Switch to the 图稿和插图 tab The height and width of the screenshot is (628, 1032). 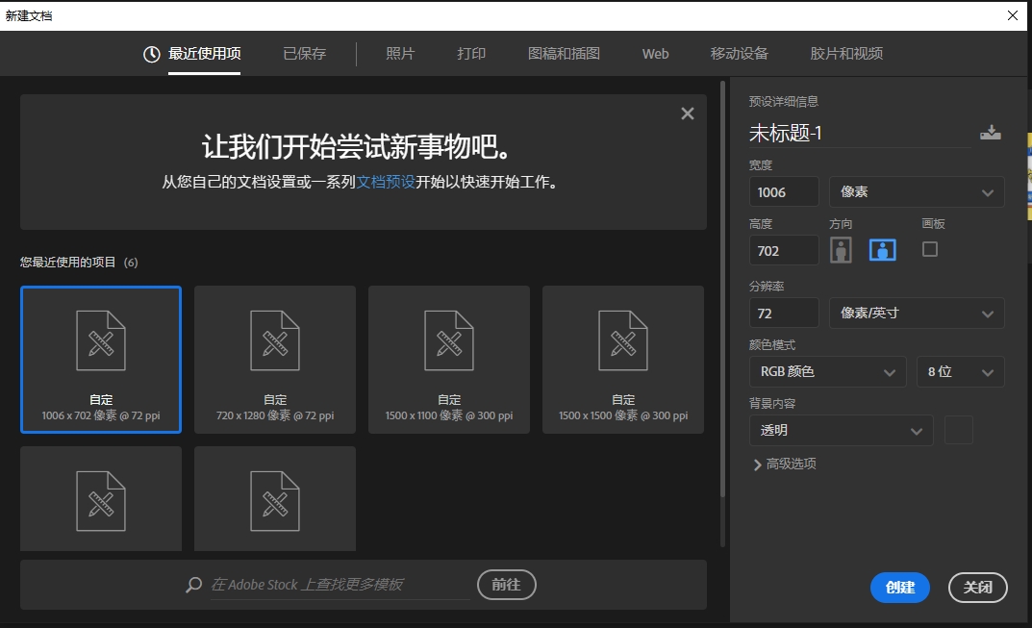click(x=564, y=54)
